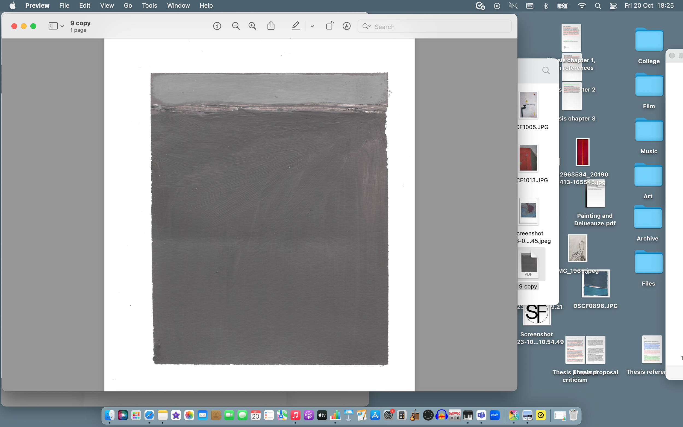Rotate the page with the Rotate button
The height and width of the screenshot is (427, 683).
point(330,26)
